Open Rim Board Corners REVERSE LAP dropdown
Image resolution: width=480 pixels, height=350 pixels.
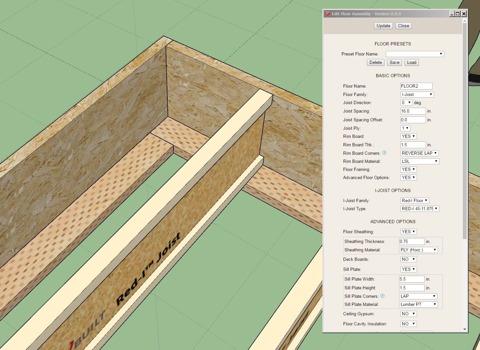(x=420, y=153)
